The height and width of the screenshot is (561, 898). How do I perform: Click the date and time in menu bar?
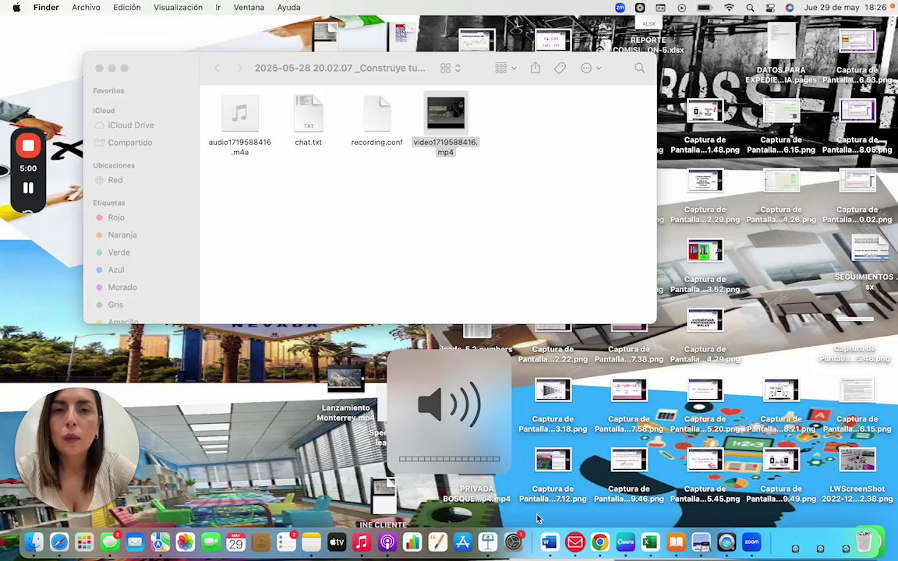(845, 8)
